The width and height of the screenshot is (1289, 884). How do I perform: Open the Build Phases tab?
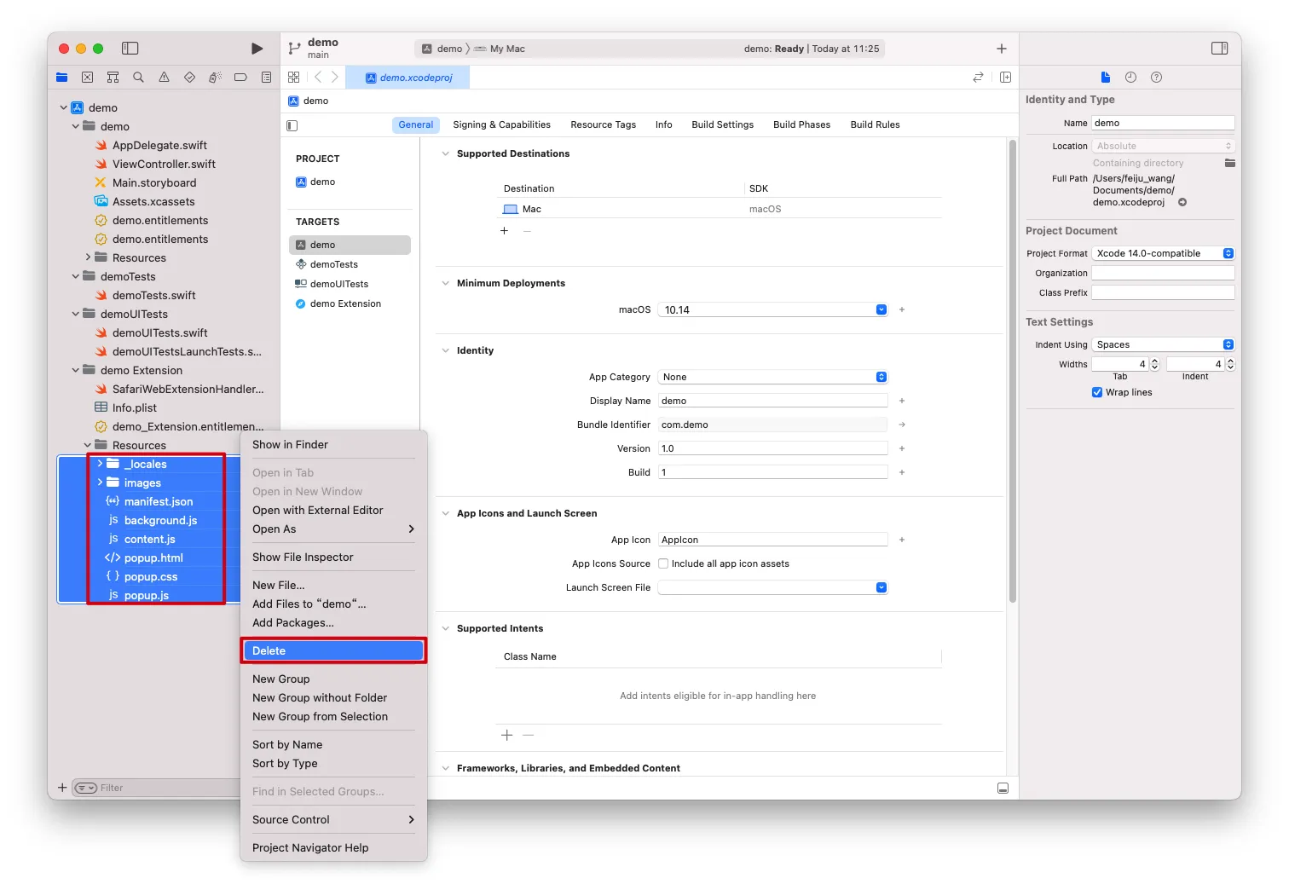(801, 124)
